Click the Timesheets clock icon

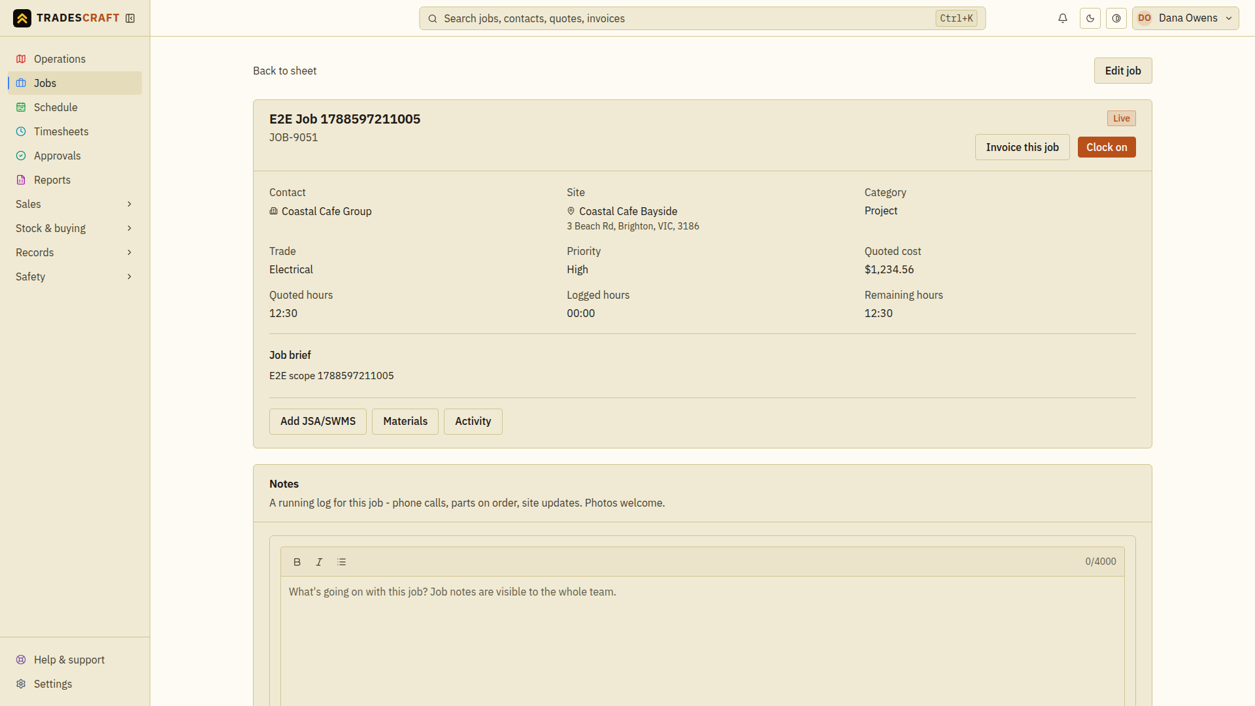tap(21, 131)
